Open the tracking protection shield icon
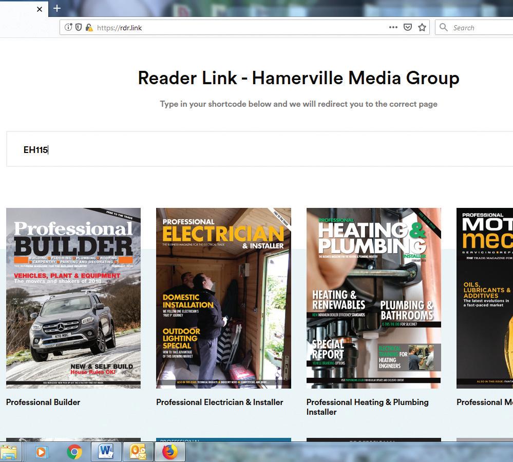This screenshot has width=513, height=462. click(79, 27)
